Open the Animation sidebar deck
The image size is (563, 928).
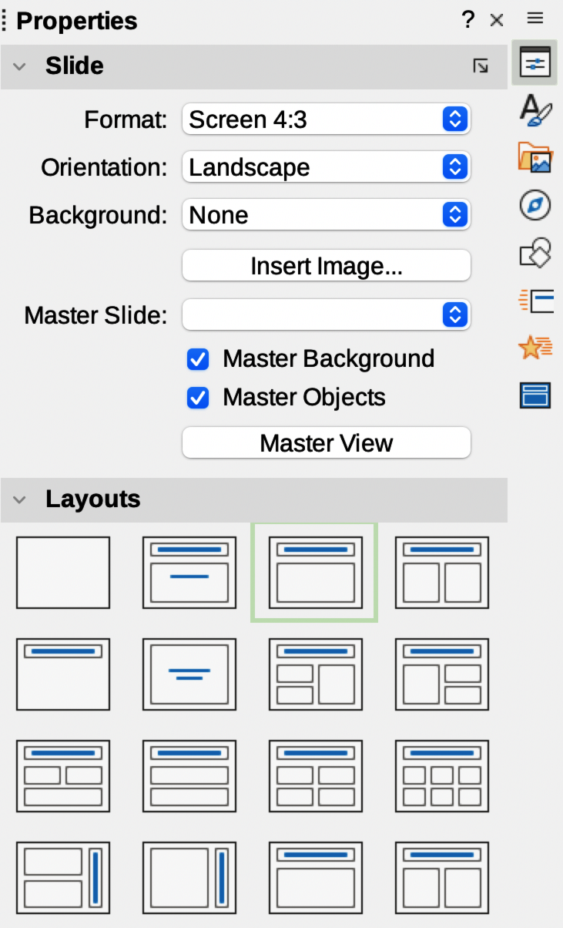point(535,348)
